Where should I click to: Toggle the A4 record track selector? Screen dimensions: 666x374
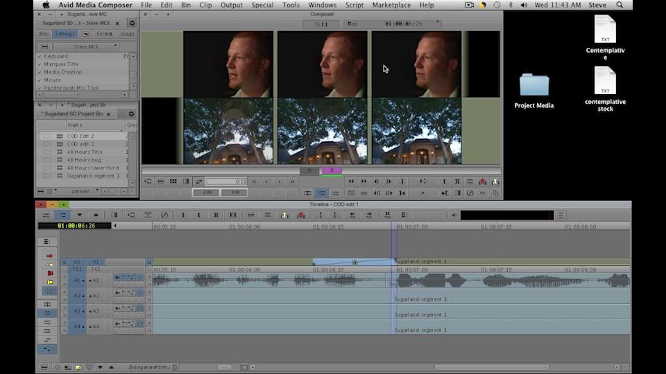click(96, 326)
